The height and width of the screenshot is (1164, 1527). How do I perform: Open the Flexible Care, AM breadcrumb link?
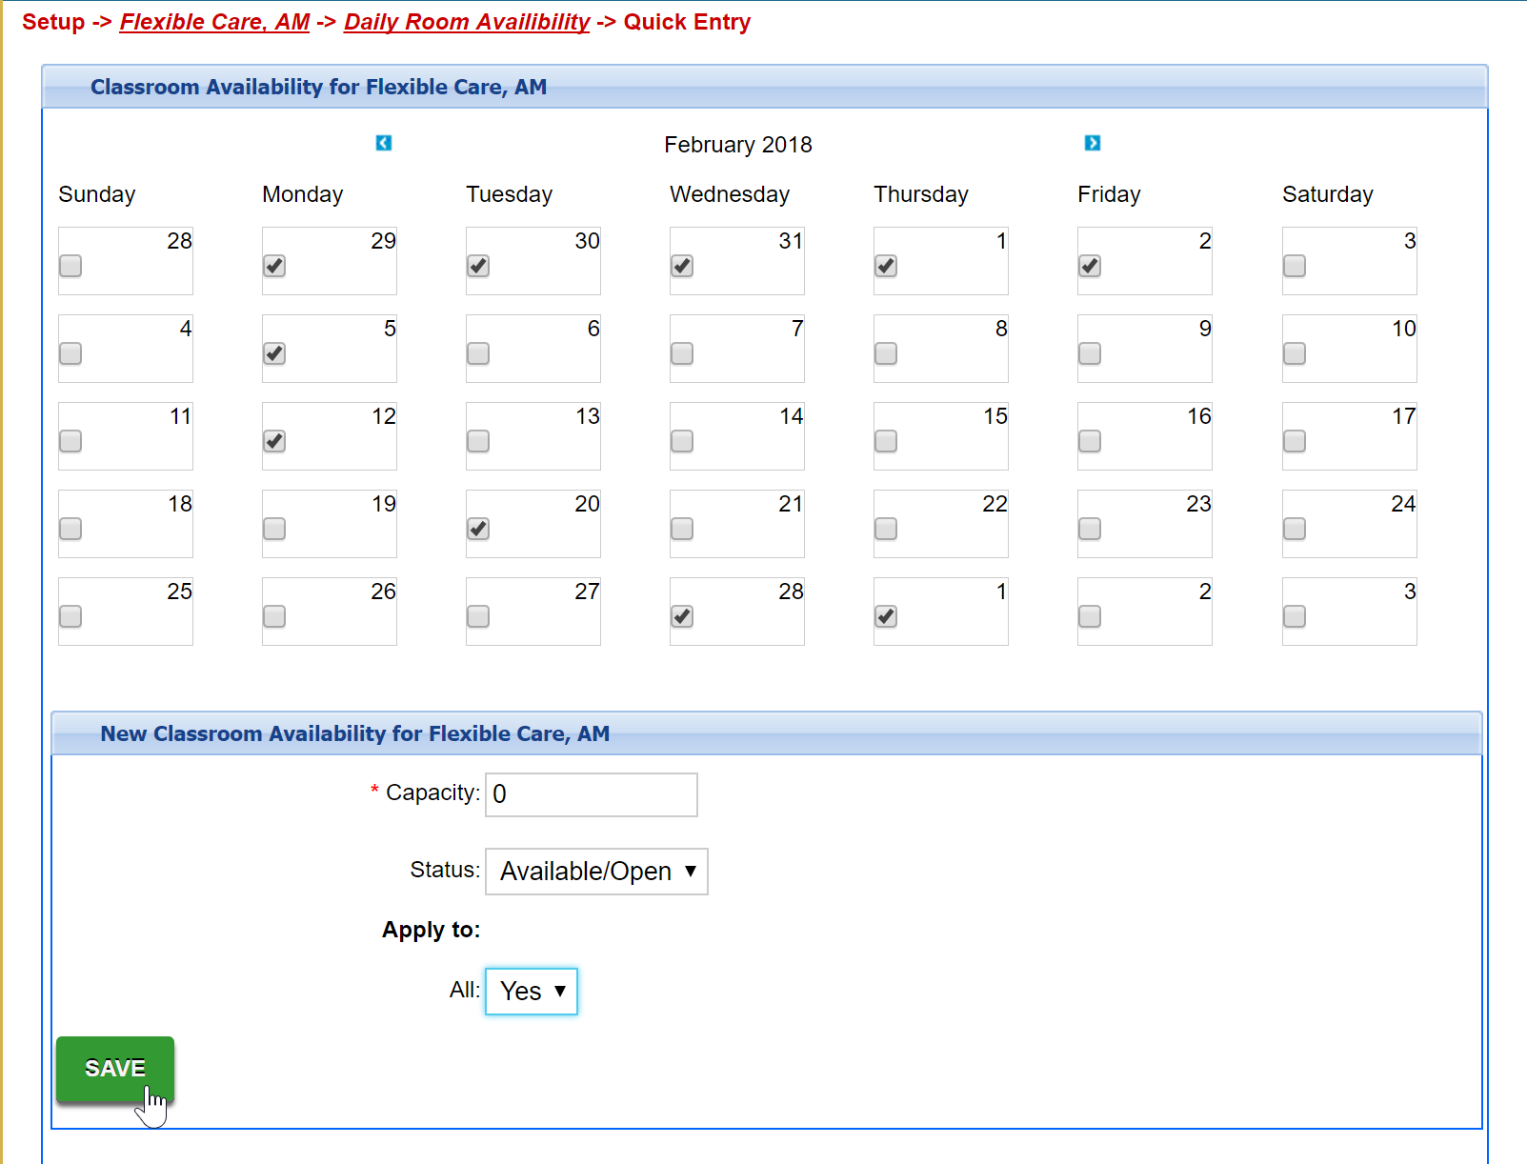point(214,22)
